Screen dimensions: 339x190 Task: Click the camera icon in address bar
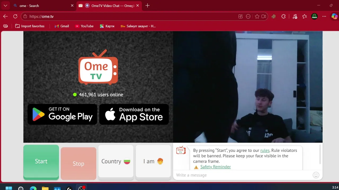coord(264,16)
